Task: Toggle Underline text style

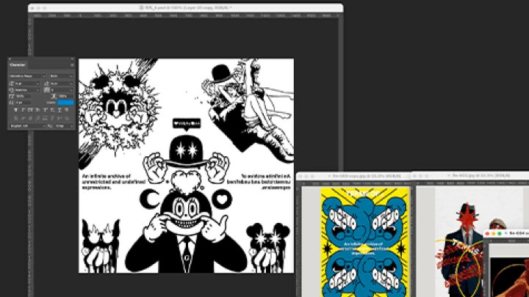Action: point(60,110)
